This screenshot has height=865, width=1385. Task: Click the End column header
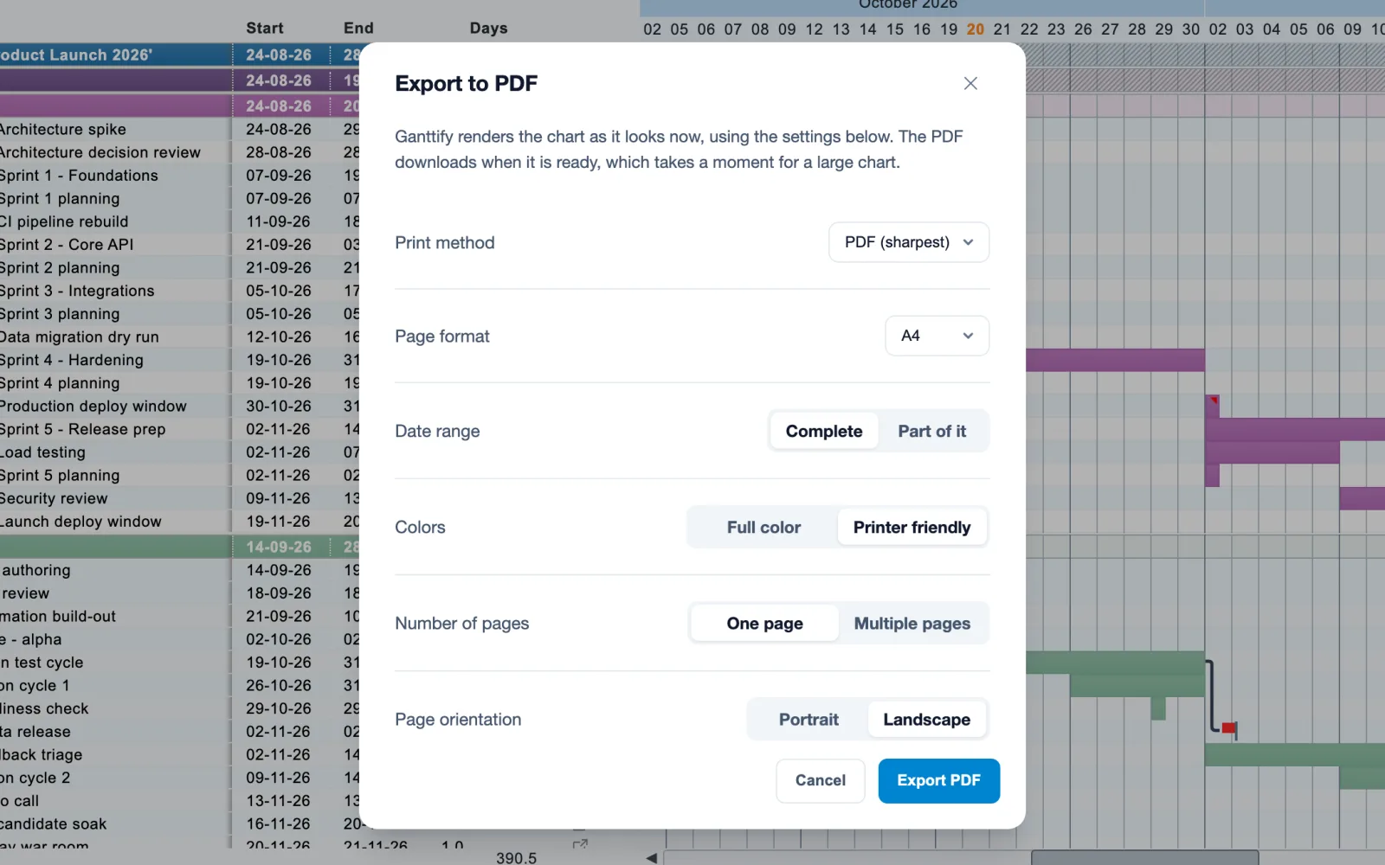(x=358, y=28)
